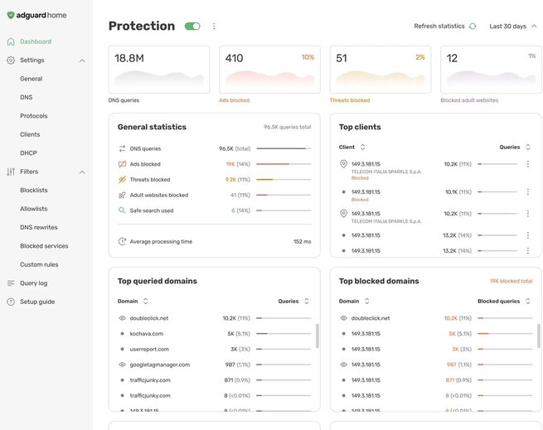
Task: Collapse the Settings section chevron
Action: pos(82,60)
